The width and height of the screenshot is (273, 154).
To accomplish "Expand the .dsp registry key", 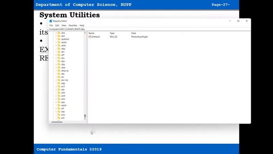I will pyautogui.click(x=56, y=64).
